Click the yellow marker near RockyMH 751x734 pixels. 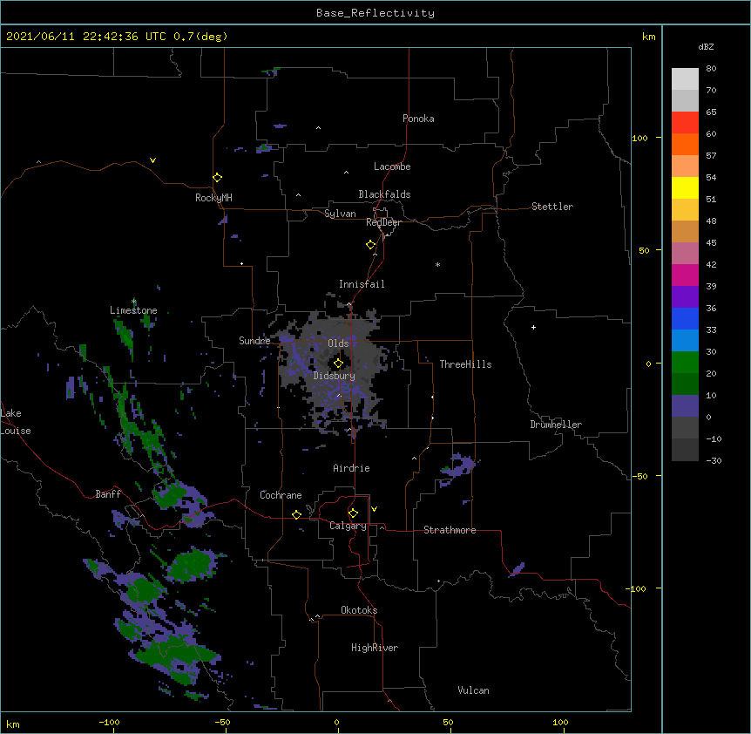coord(217,178)
